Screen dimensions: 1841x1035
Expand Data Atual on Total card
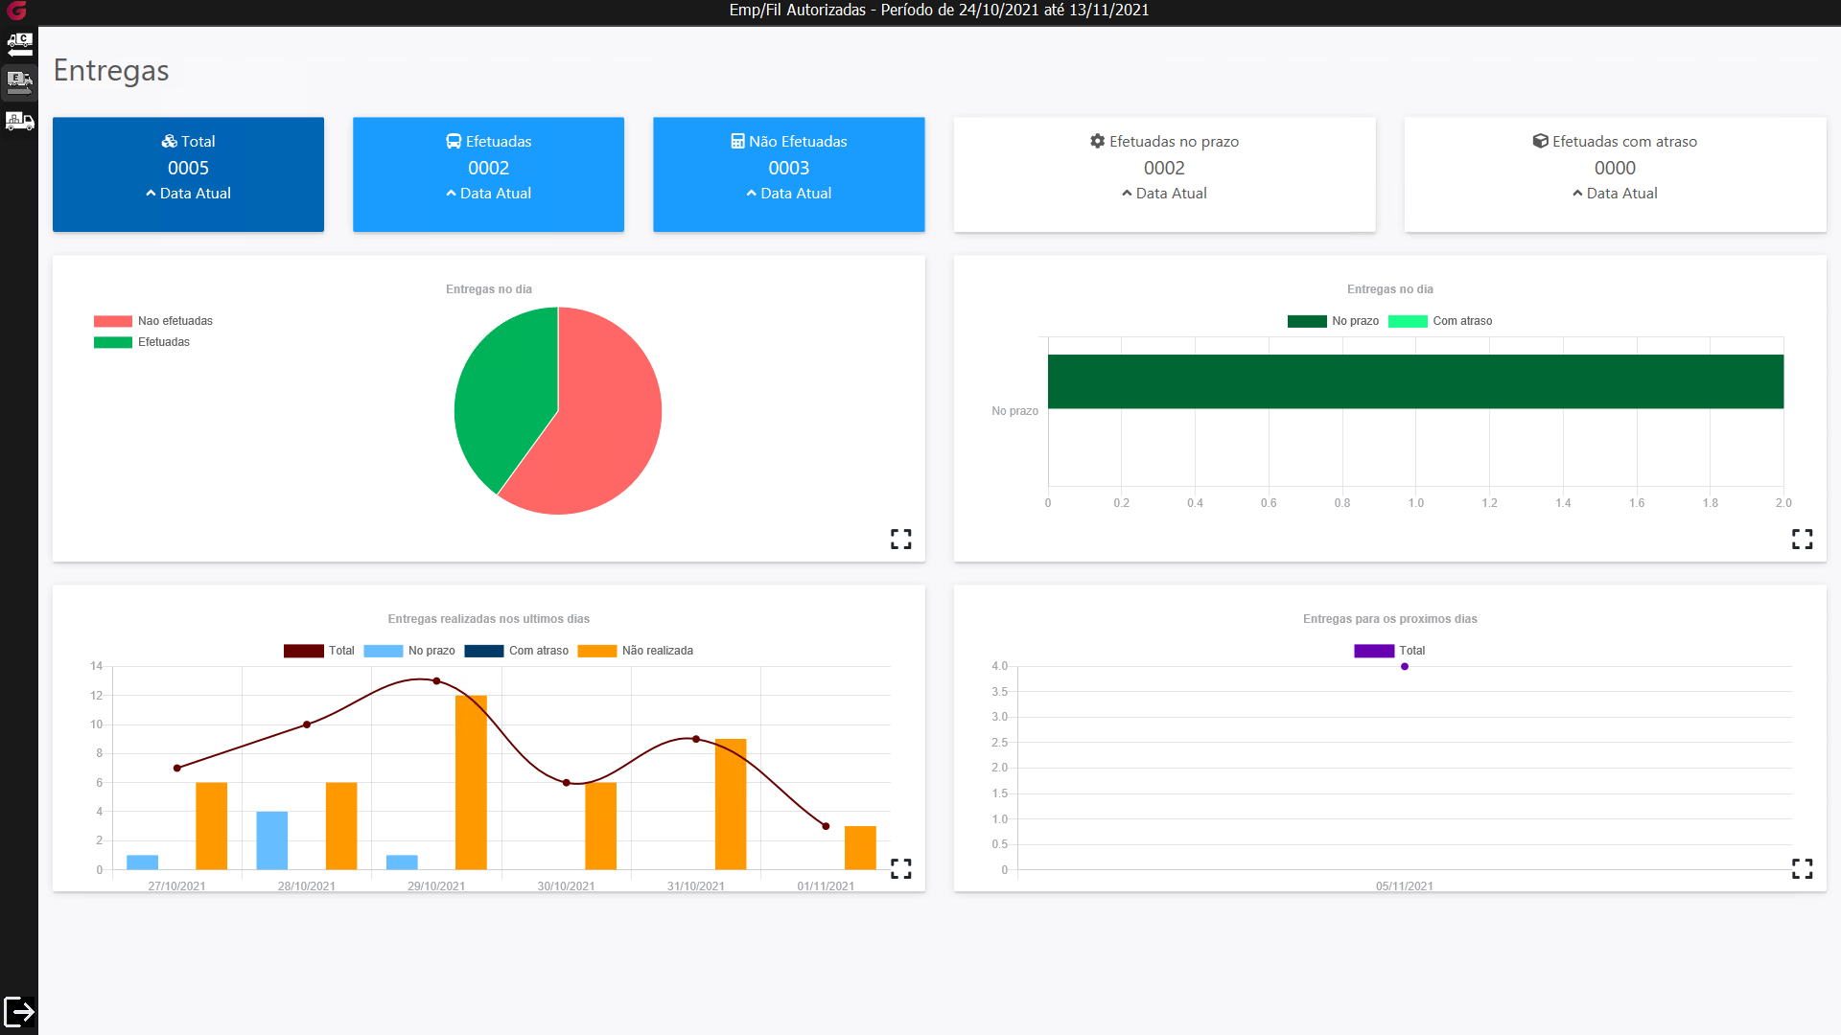[x=188, y=194]
